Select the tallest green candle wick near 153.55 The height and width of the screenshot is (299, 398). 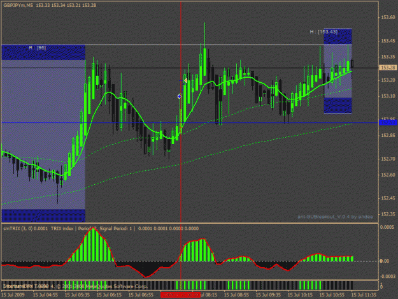(x=204, y=36)
